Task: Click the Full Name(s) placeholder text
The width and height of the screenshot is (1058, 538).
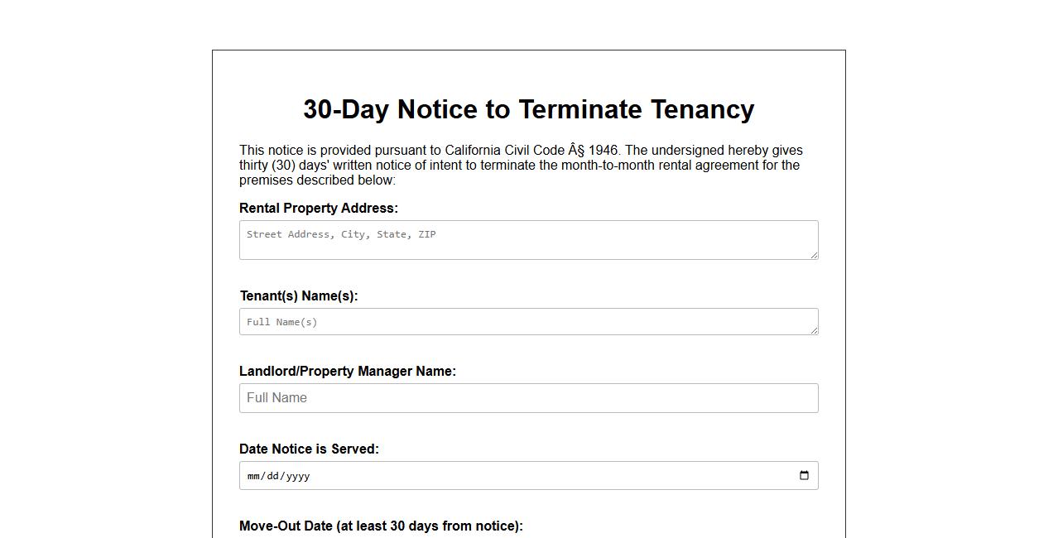Action: [x=281, y=321]
